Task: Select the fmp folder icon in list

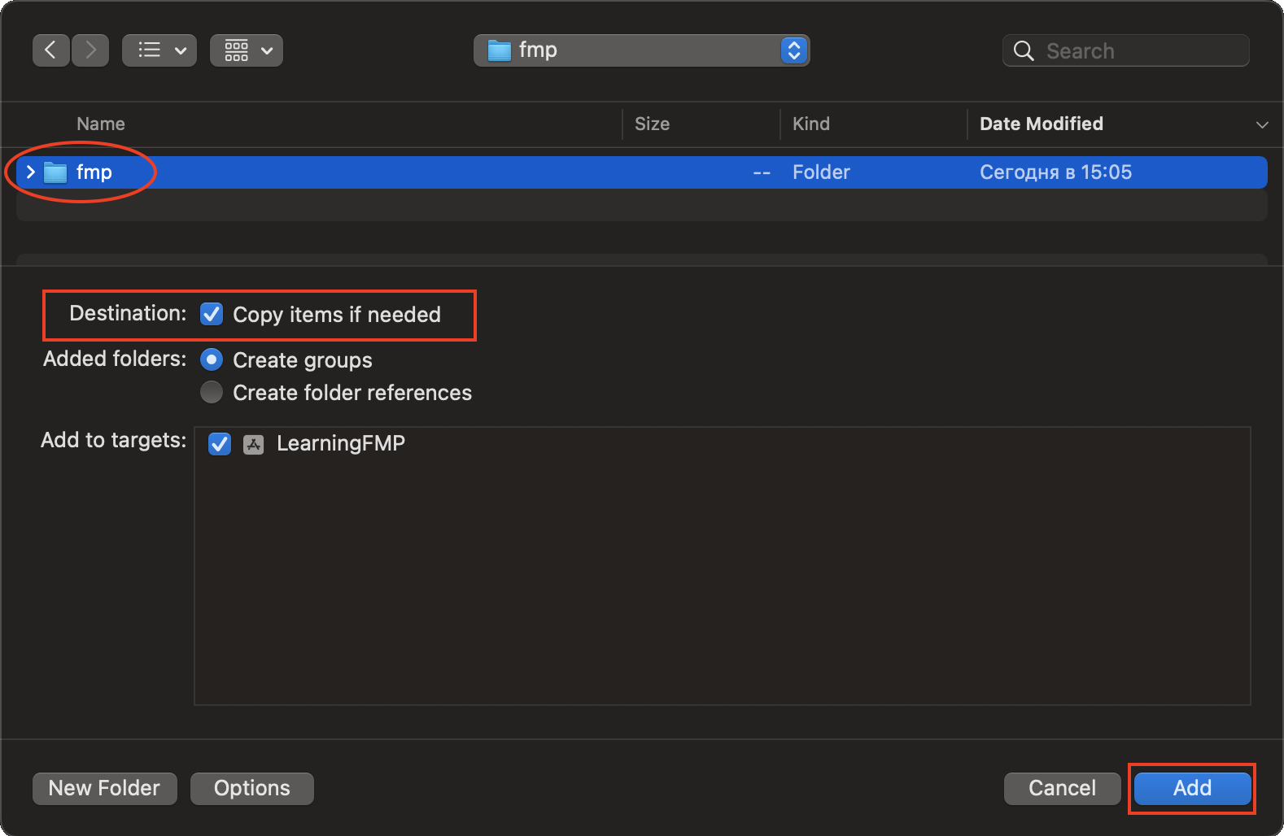Action: (x=55, y=172)
